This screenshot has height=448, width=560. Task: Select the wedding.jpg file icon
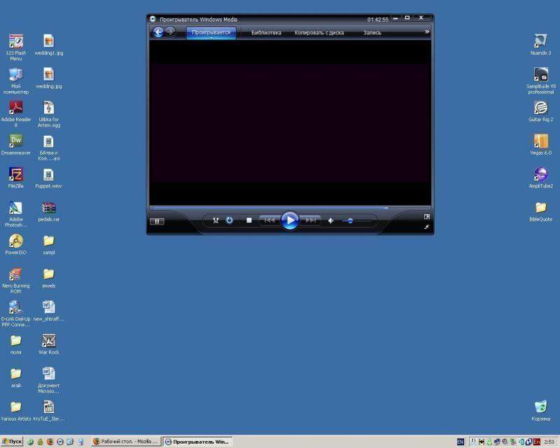pyautogui.click(x=48, y=78)
